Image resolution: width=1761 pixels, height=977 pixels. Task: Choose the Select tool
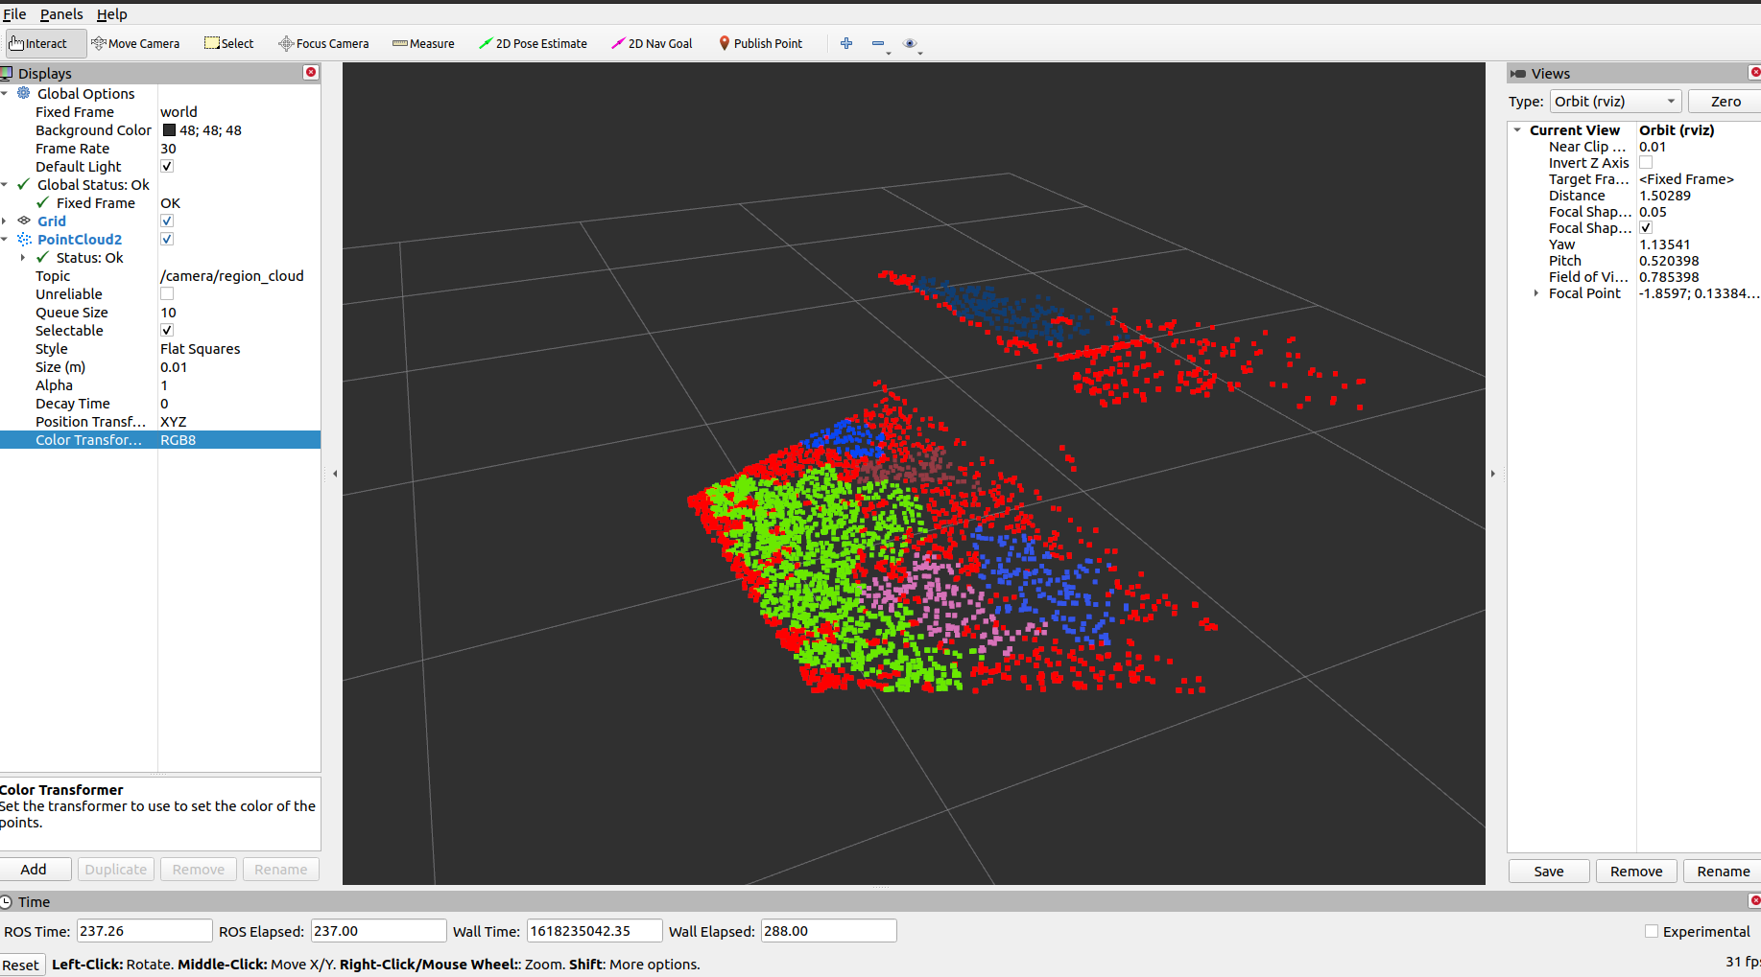point(228,43)
